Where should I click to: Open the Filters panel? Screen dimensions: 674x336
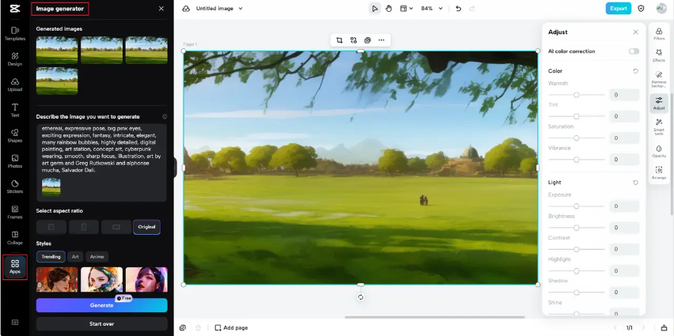[x=659, y=34]
